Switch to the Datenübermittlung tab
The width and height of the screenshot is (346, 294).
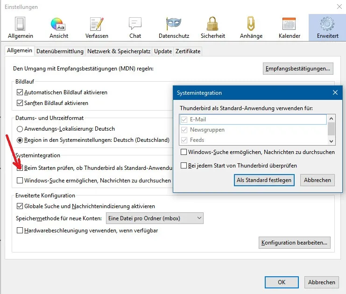[x=60, y=51]
